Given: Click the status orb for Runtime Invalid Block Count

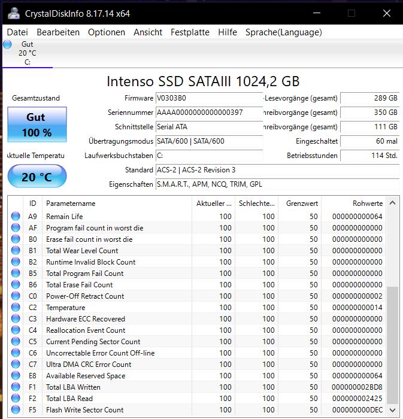Looking at the screenshot, I should tap(16, 262).
